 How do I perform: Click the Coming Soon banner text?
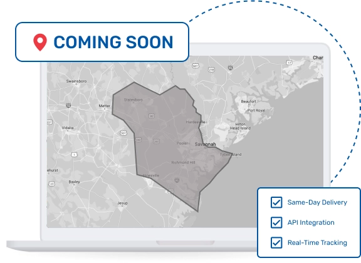pos(113,42)
